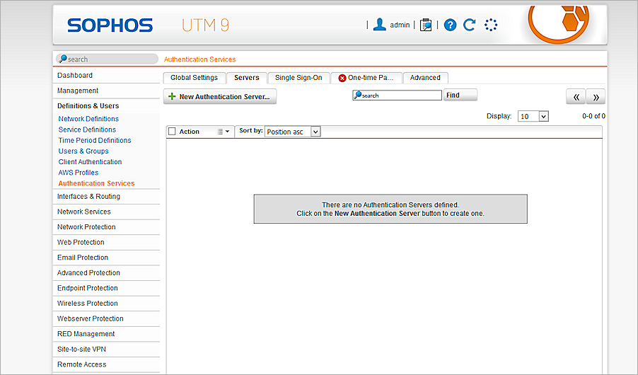
Task: Switch to the Advanced tab
Action: coord(425,78)
